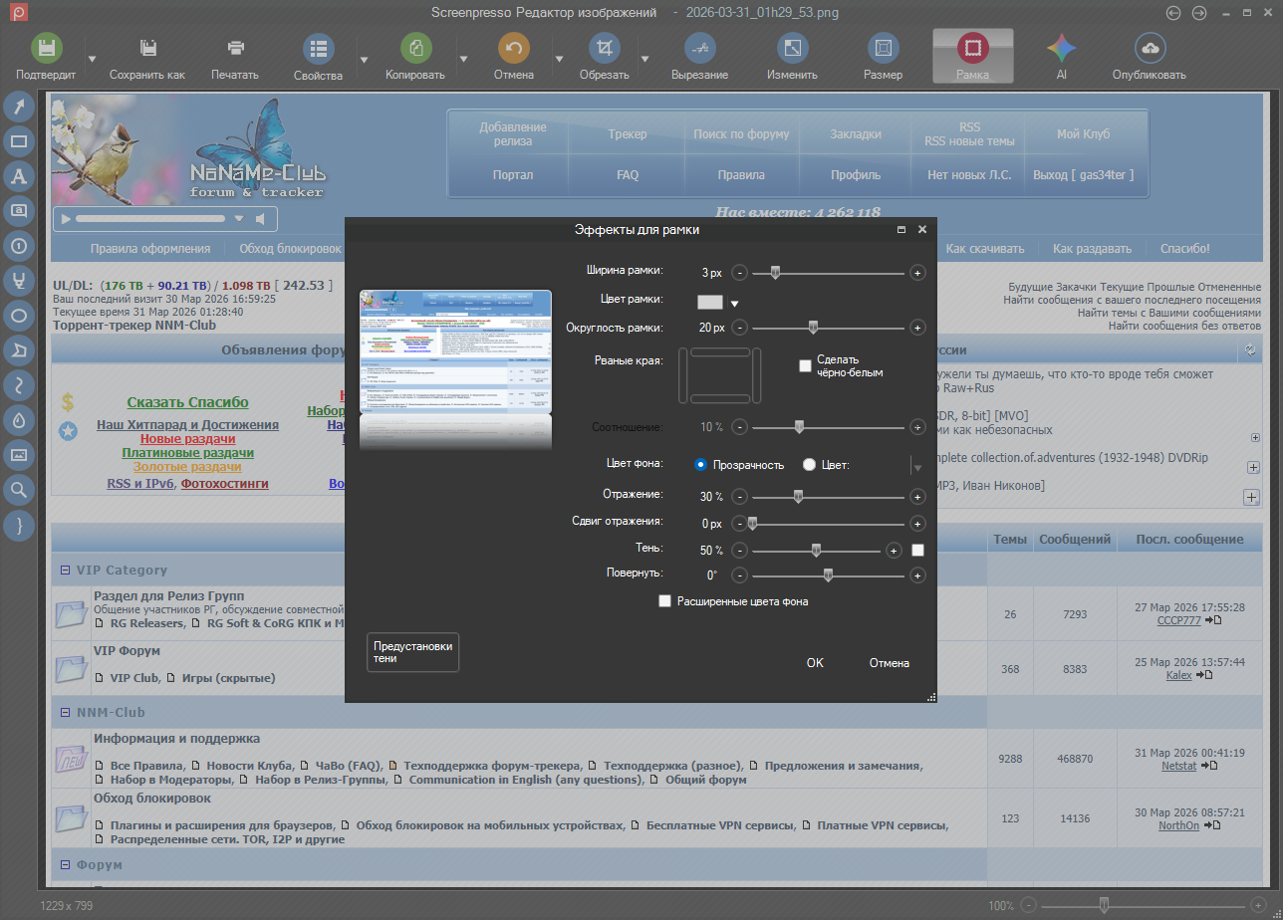Click the frame color swatch
The image size is (1283, 920).
click(710, 302)
